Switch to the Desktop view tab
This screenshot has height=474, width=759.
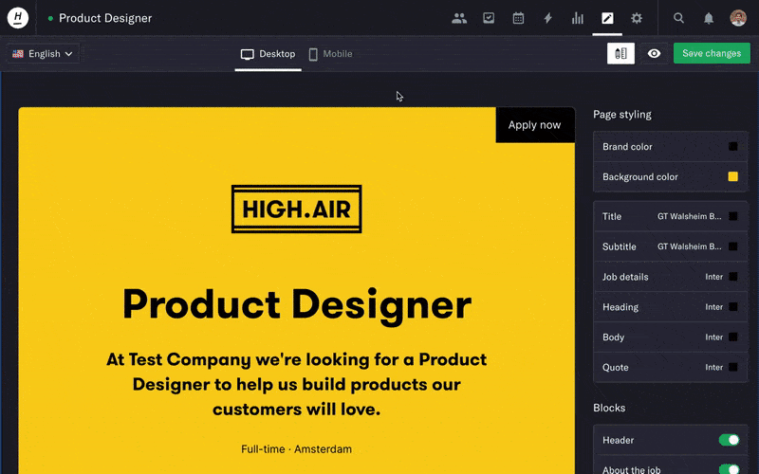[x=268, y=54]
